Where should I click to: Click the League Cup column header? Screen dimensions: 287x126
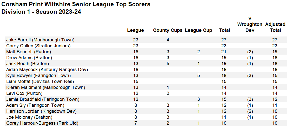click(x=198, y=30)
